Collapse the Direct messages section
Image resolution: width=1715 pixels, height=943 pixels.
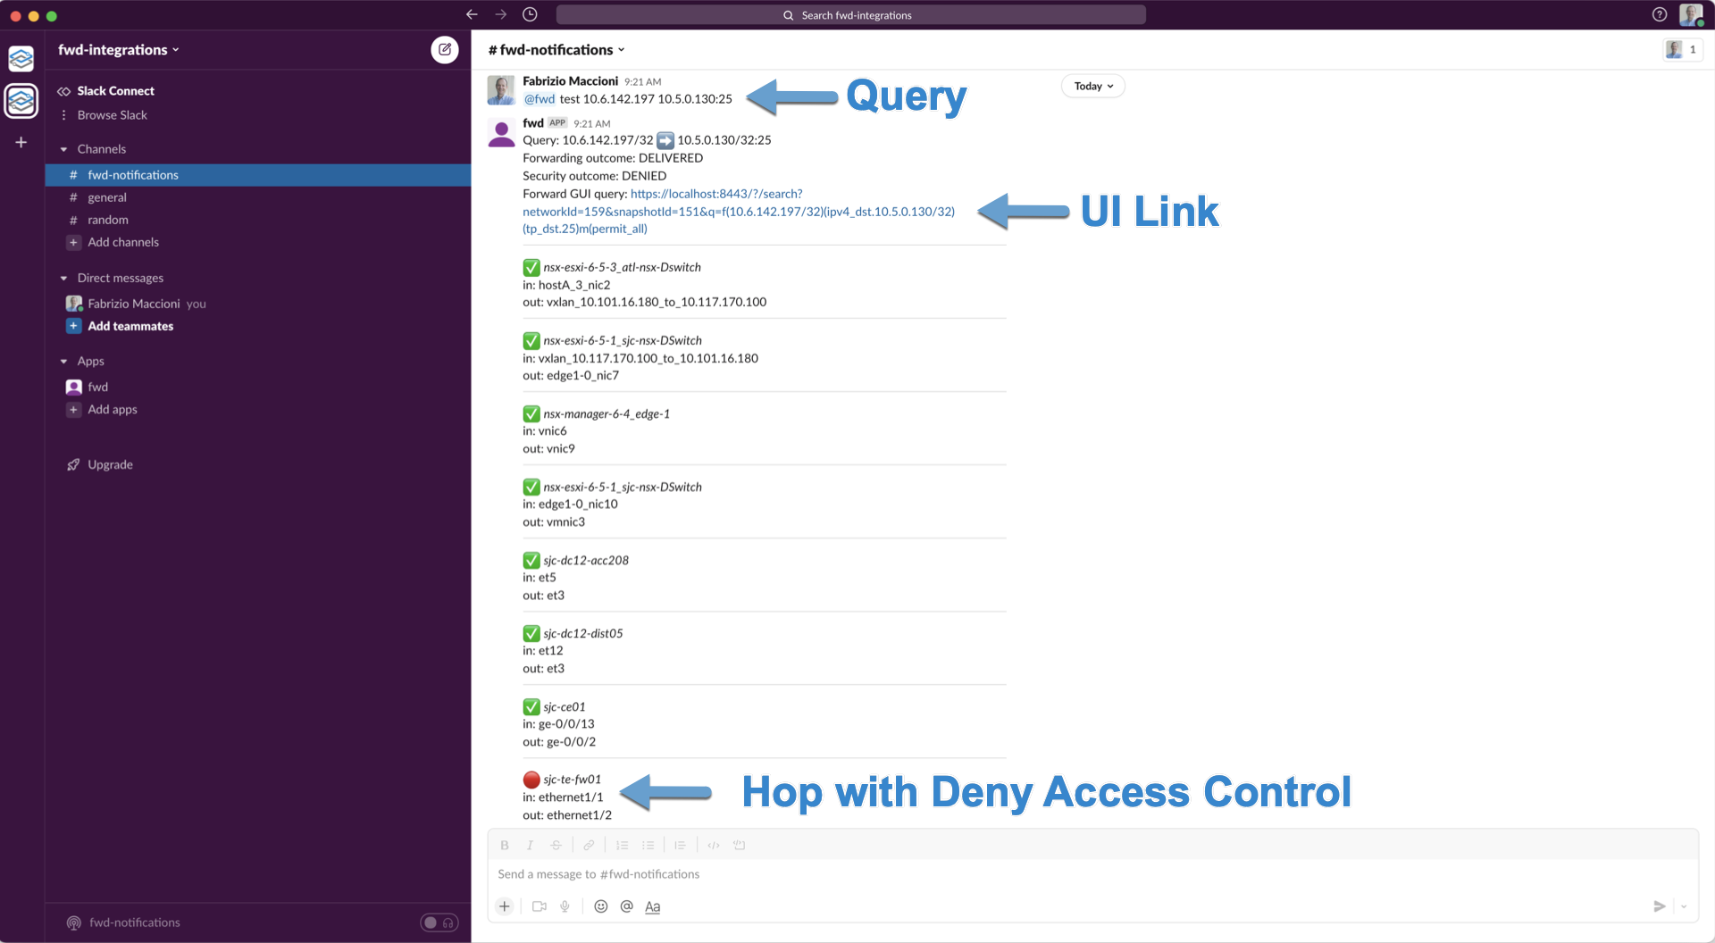point(64,278)
